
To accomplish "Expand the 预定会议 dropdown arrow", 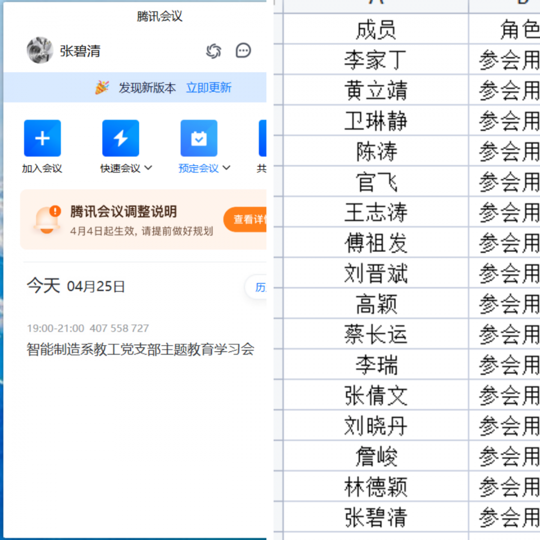I will tap(226, 168).
